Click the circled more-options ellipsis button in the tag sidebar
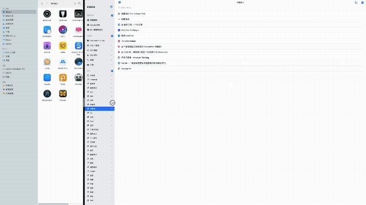366x205 pixels. point(112,103)
